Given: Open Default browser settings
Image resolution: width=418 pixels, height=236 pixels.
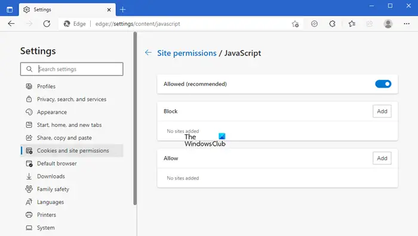Looking at the screenshot, I should pyautogui.click(x=57, y=163).
